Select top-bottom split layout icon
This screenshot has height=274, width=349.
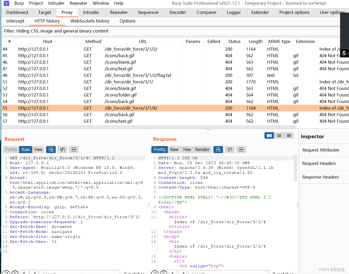(x=279, y=136)
